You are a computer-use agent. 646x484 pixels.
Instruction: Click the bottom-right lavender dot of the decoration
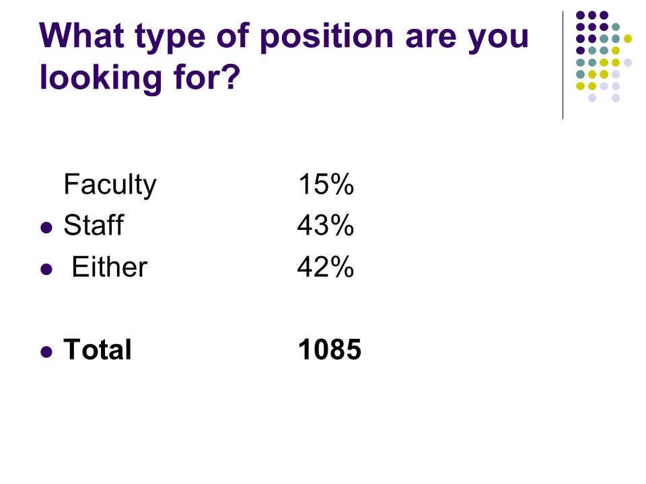coord(616,98)
